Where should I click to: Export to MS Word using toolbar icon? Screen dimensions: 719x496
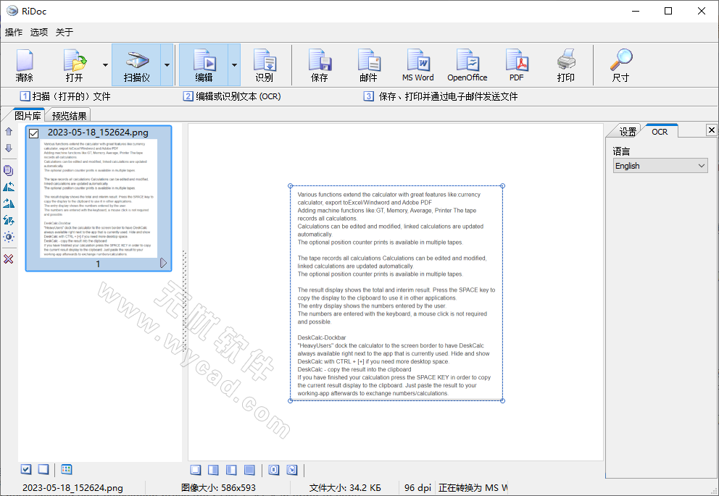417,64
